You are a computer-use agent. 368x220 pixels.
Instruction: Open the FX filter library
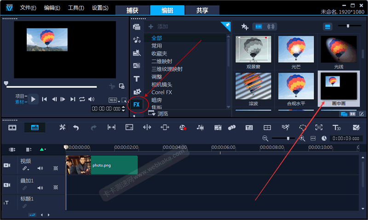[x=137, y=104]
